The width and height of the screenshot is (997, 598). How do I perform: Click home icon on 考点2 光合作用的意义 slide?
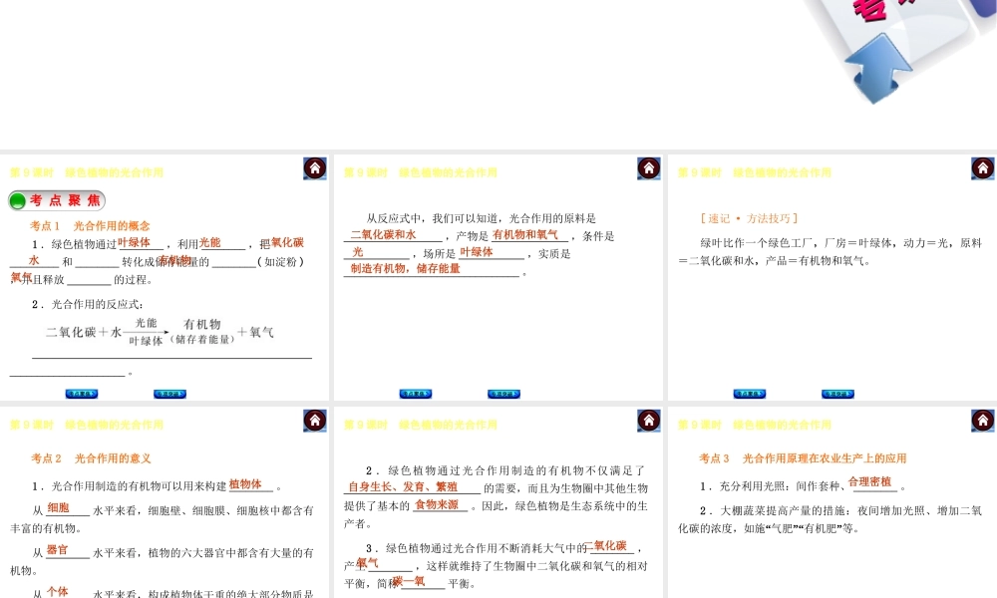(315, 421)
